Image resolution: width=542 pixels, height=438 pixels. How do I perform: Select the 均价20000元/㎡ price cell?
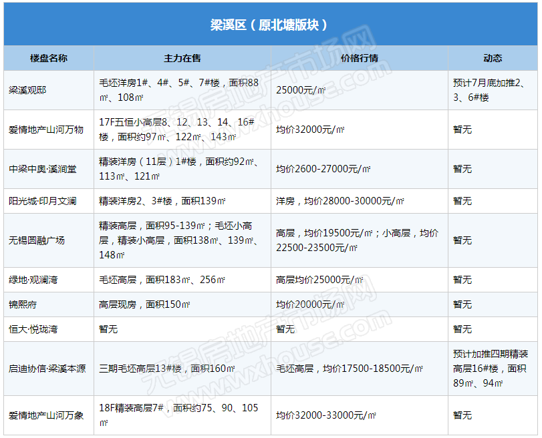coord(311,304)
